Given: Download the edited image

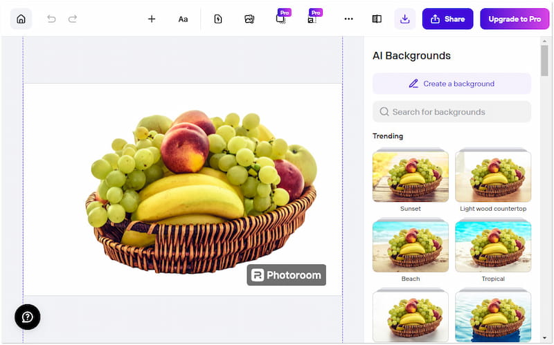Looking at the screenshot, I should (x=405, y=19).
